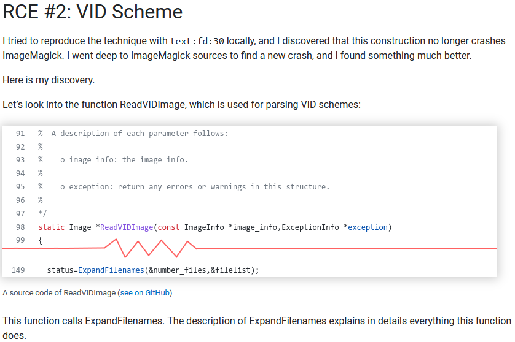Click line number 91 in code listing

coord(20,134)
